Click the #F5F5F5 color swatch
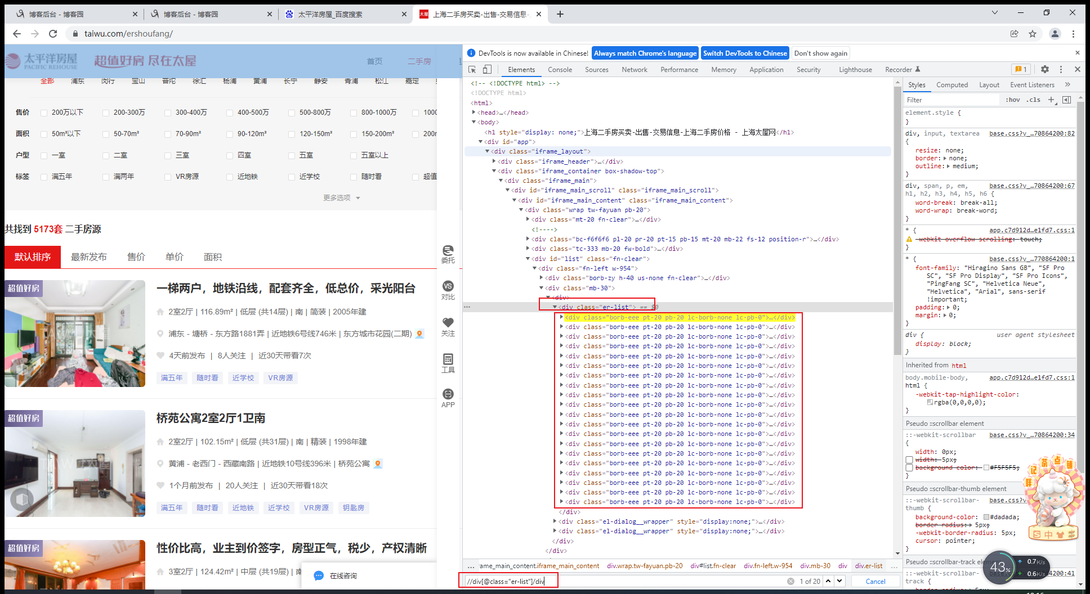 (x=986, y=467)
